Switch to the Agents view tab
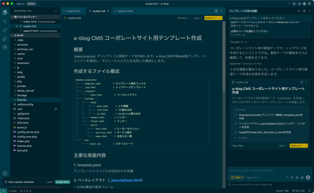 click(21, 4)
